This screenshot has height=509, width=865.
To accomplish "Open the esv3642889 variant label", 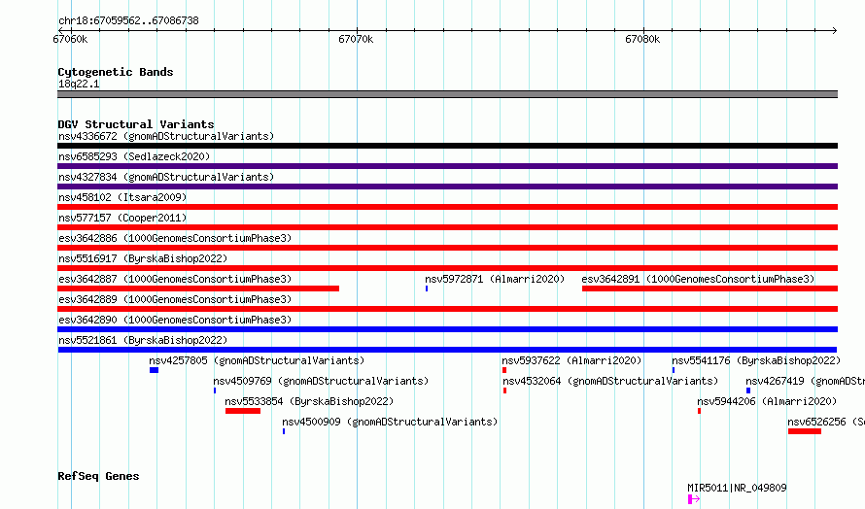I will pyautogui.click(x=175, y=299).
